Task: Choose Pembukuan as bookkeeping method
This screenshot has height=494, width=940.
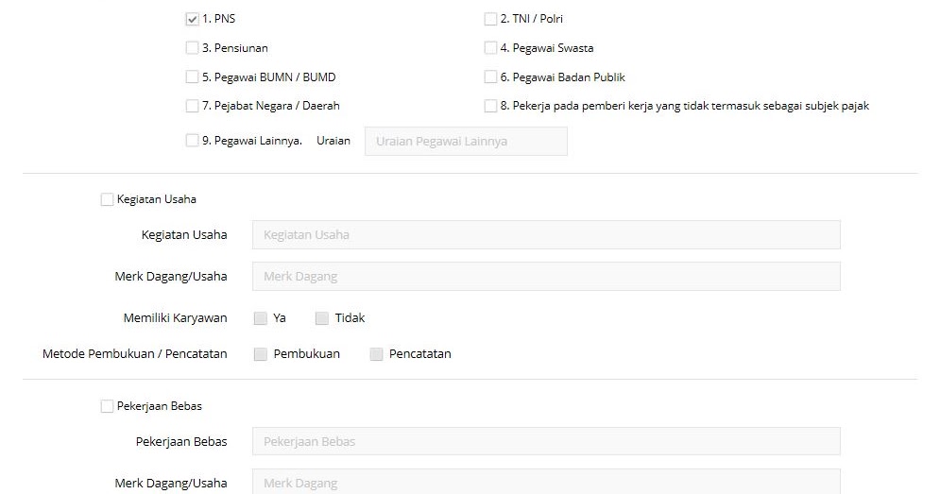Action: click(x=260, y=354)
